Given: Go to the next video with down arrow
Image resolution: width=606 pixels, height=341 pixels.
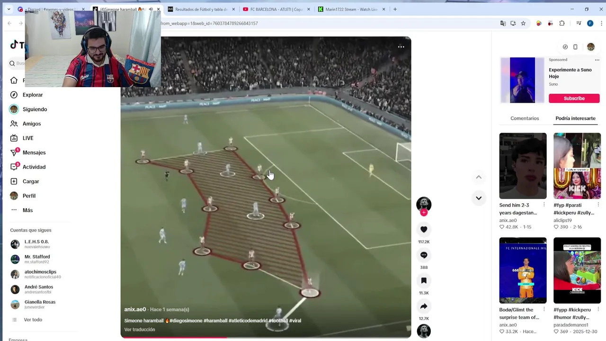Looking at the screenshot, I should [x=479, y=198].
